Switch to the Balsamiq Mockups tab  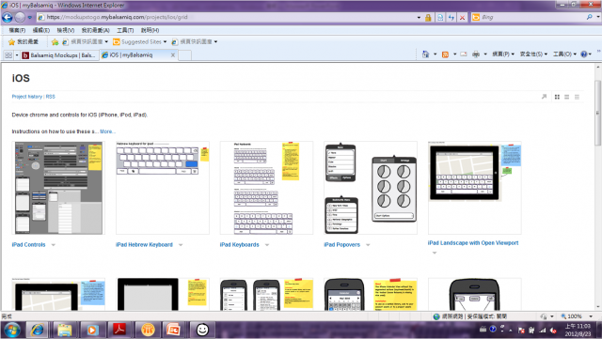(58, 55)
